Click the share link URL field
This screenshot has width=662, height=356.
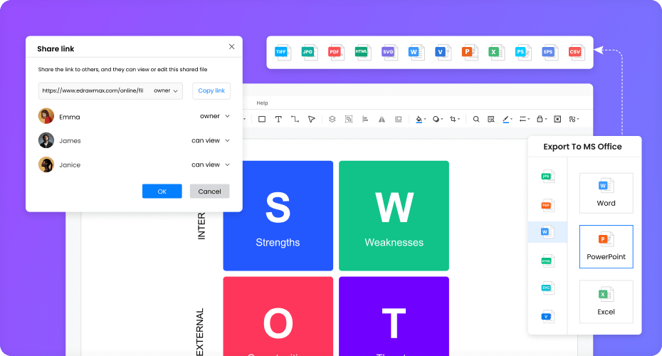110,91
